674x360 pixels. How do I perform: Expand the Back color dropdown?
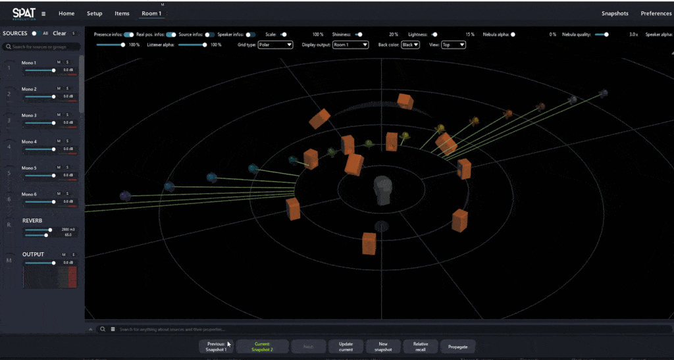pos(411,45)
